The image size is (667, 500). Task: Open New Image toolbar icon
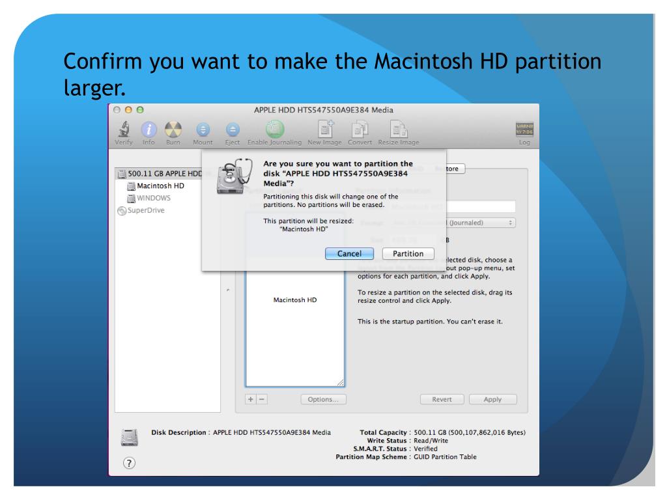click(x=325, y=129)
